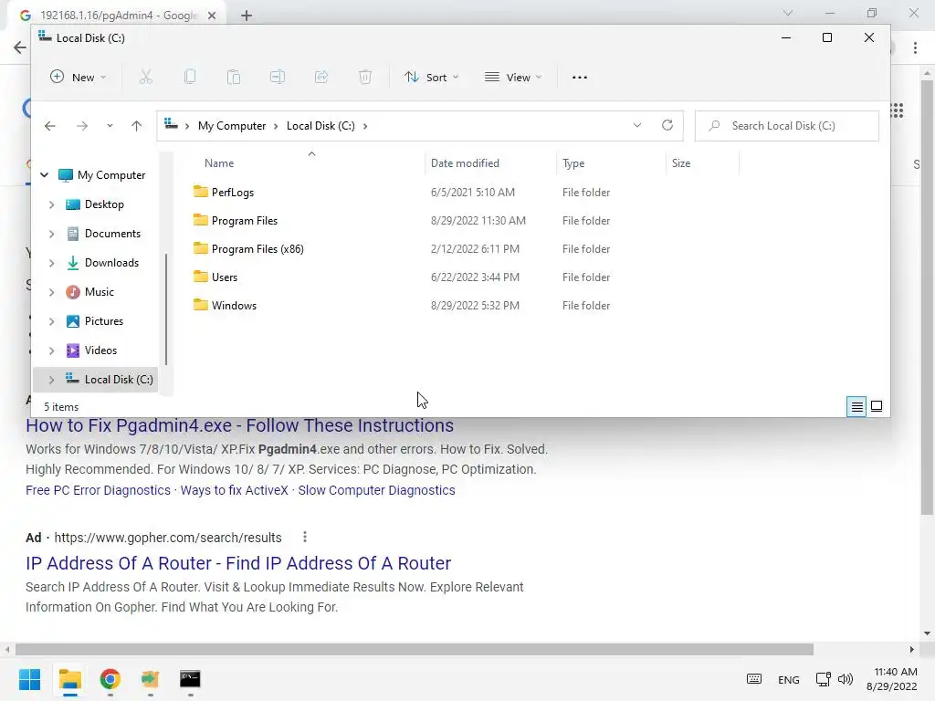
Task: Select the Program Files folder
Action: tap(245, 221)
